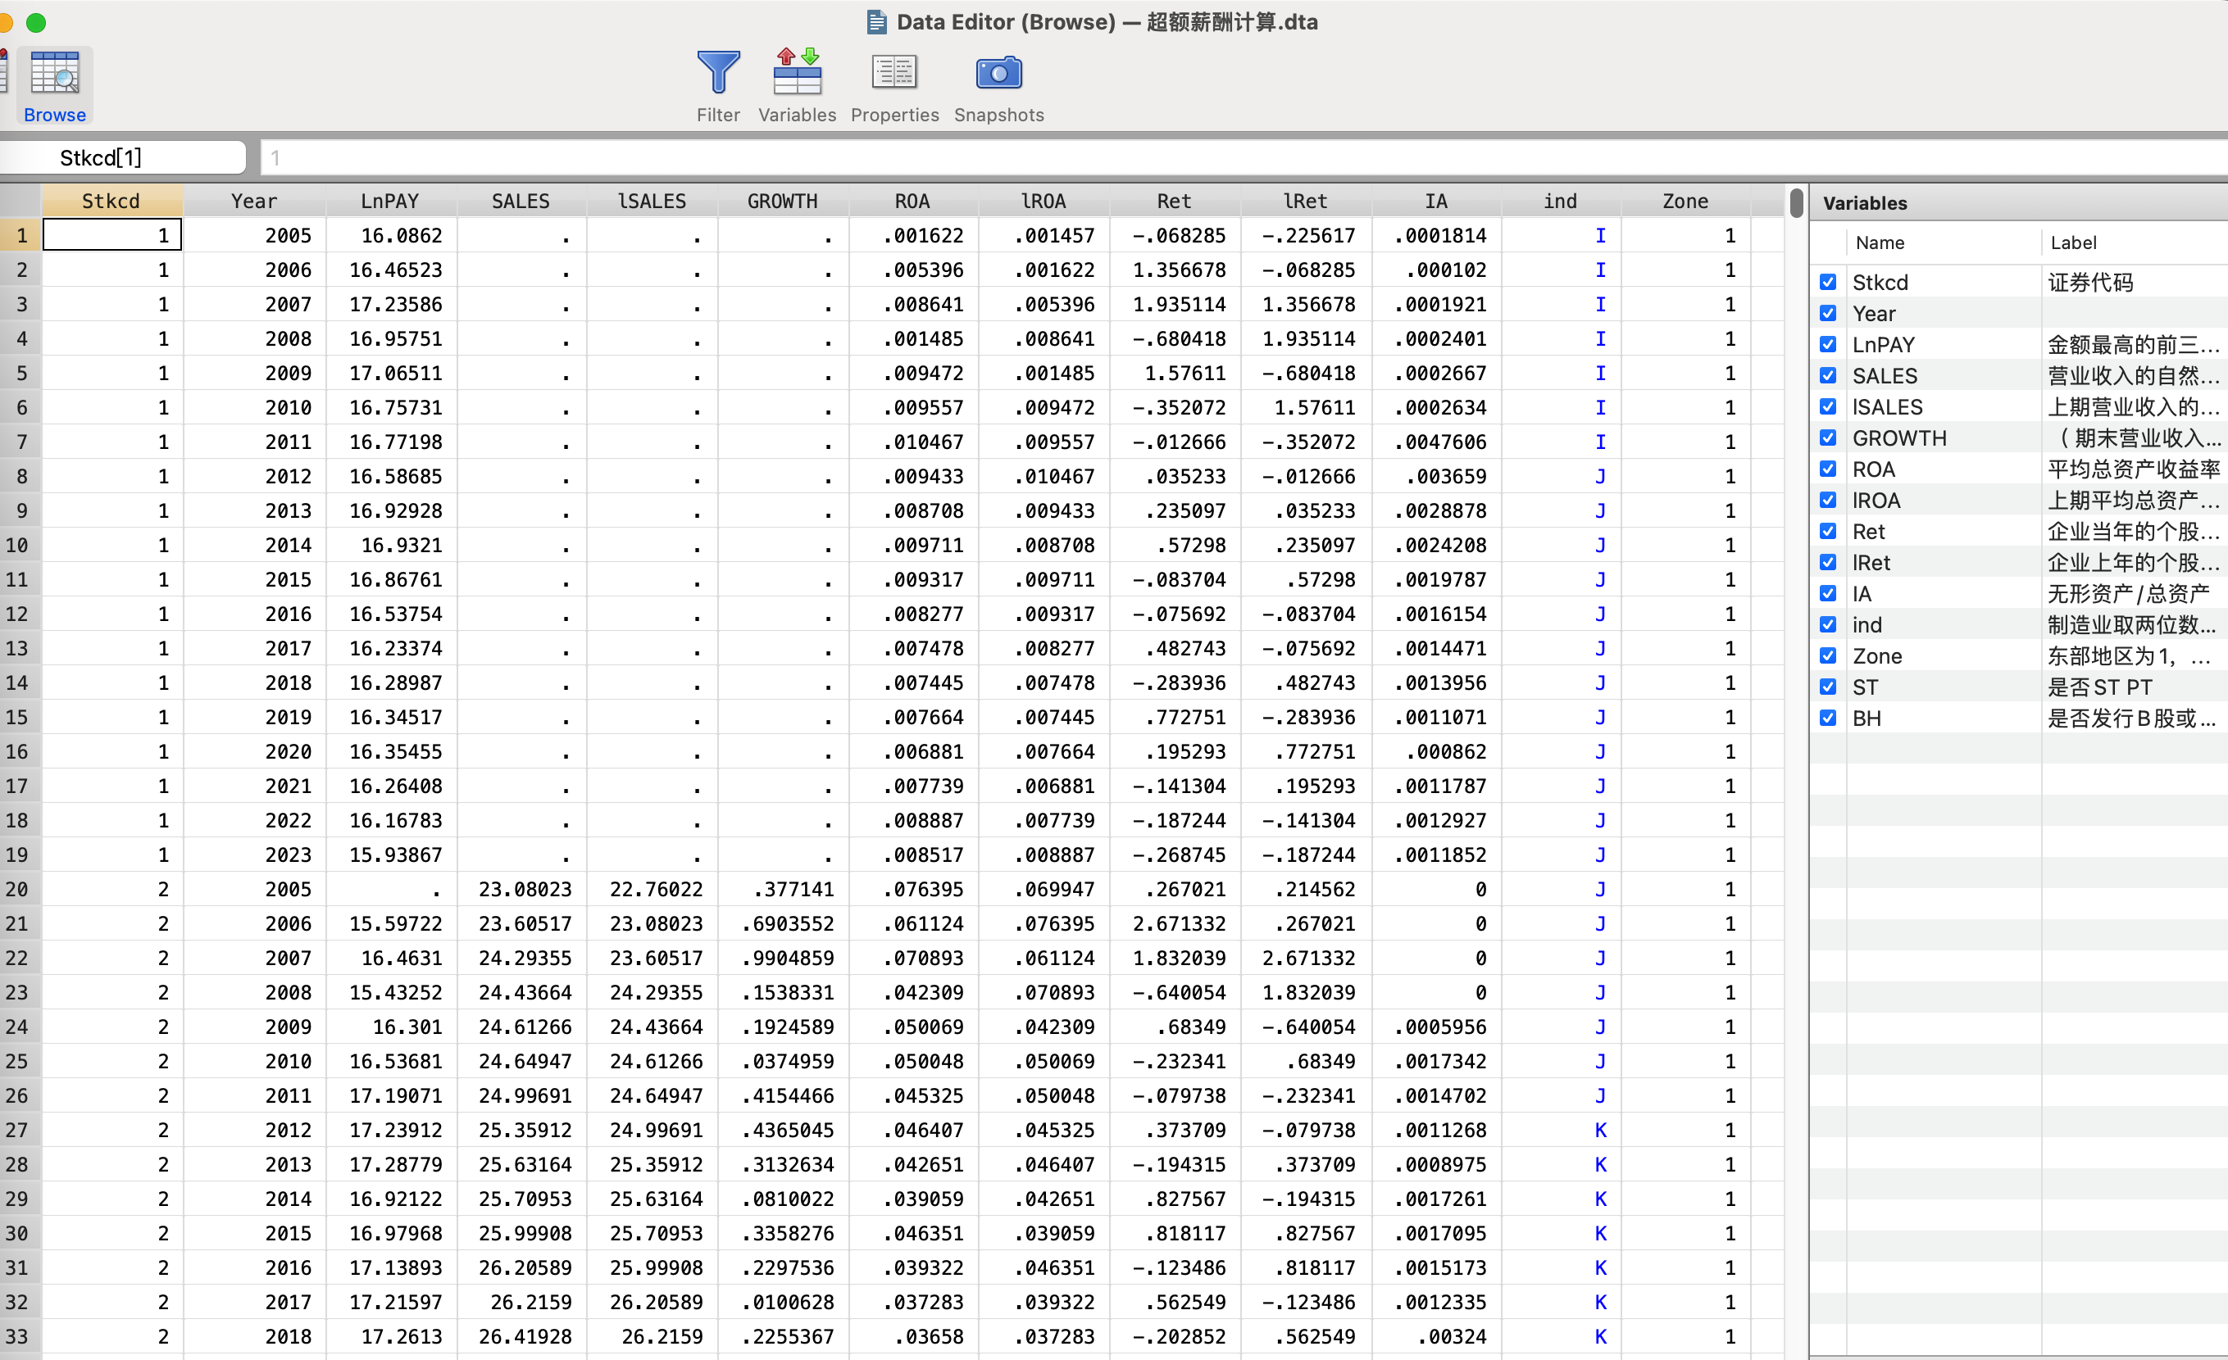The height and width of the screenshot is (1360, 2228).
Task: Click the Label column header in Variables
Action: pos(2072,243)
